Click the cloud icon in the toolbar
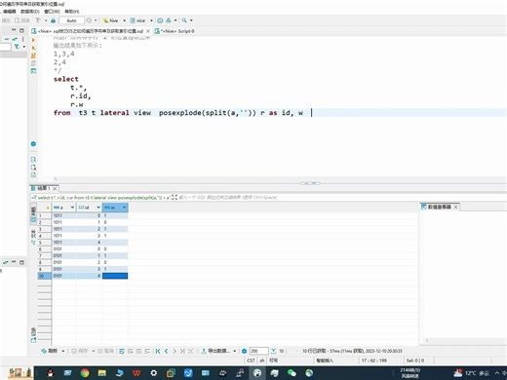The width and height of the screenshot is (507, 380). 160,20
